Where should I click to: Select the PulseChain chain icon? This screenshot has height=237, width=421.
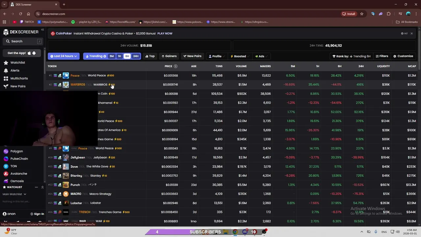tap(6, 159)
